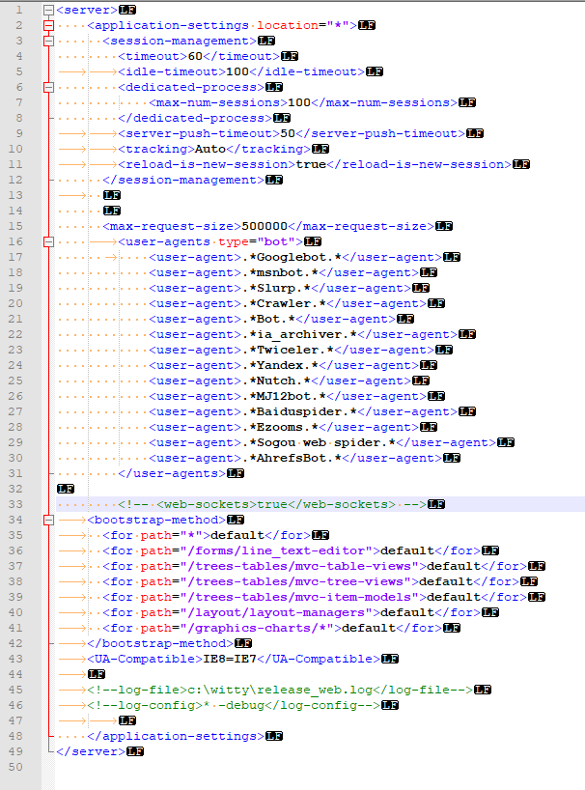The height and width of the screenshot is (790, 585).
Task: Click line number 15 in the margin
Action: tap(15, 226)
